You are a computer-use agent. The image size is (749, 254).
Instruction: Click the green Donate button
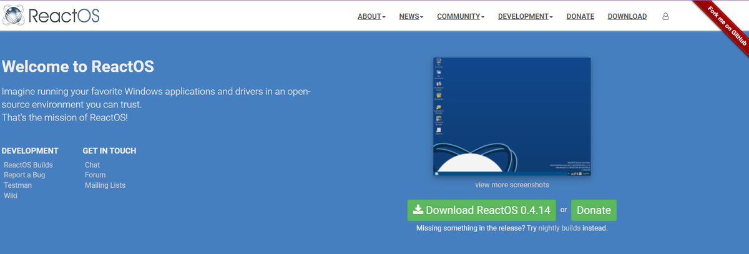click(594, 210)
